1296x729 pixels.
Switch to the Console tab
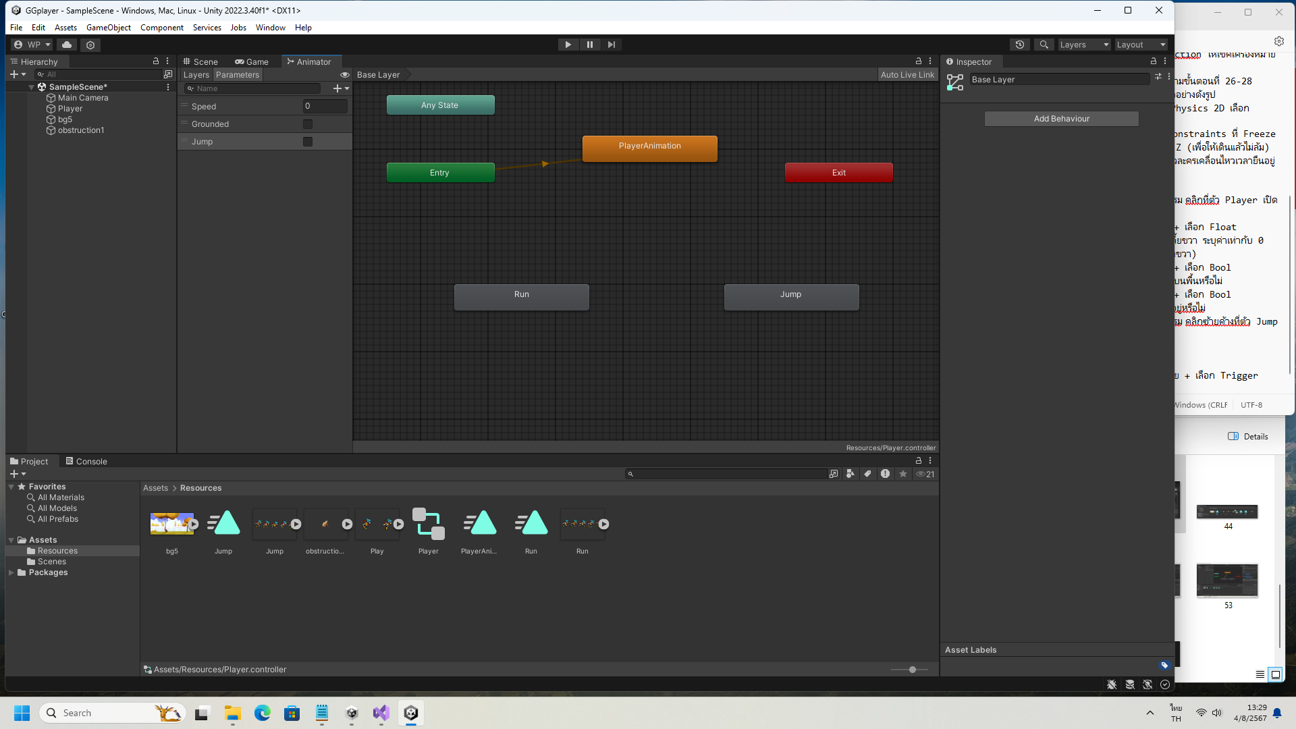click(86, 462)
